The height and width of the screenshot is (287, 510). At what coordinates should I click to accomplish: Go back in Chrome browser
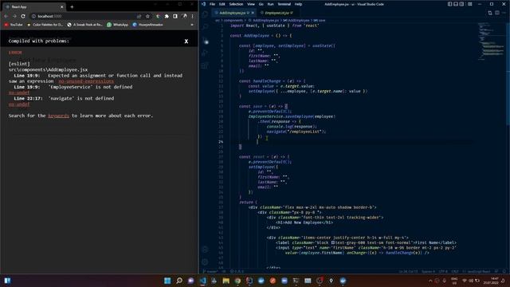6,16
